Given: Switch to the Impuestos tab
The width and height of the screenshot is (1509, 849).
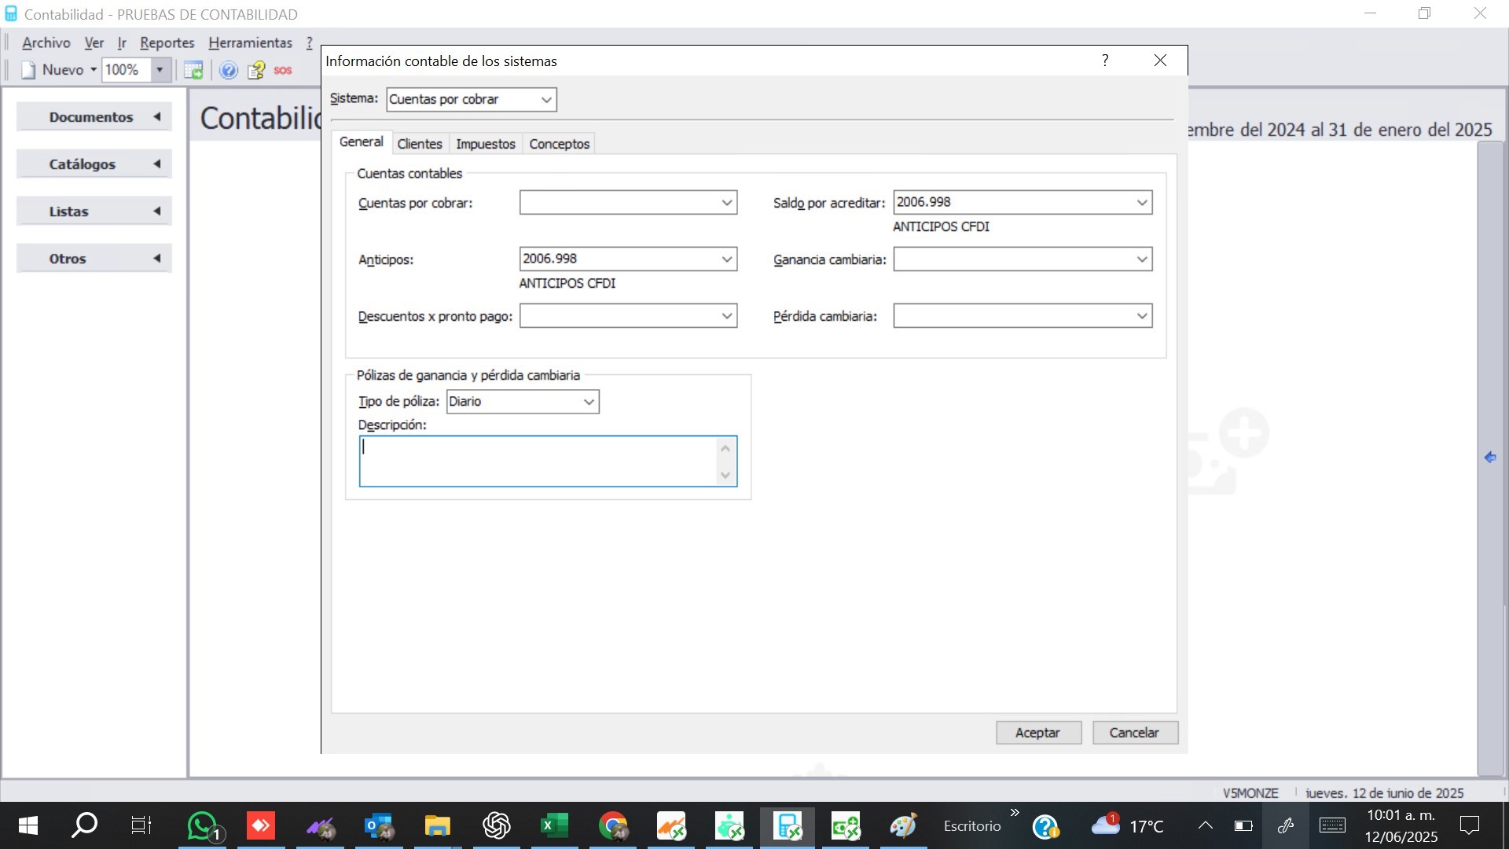Looking at the screenshot, I should [x=485, y=144].
